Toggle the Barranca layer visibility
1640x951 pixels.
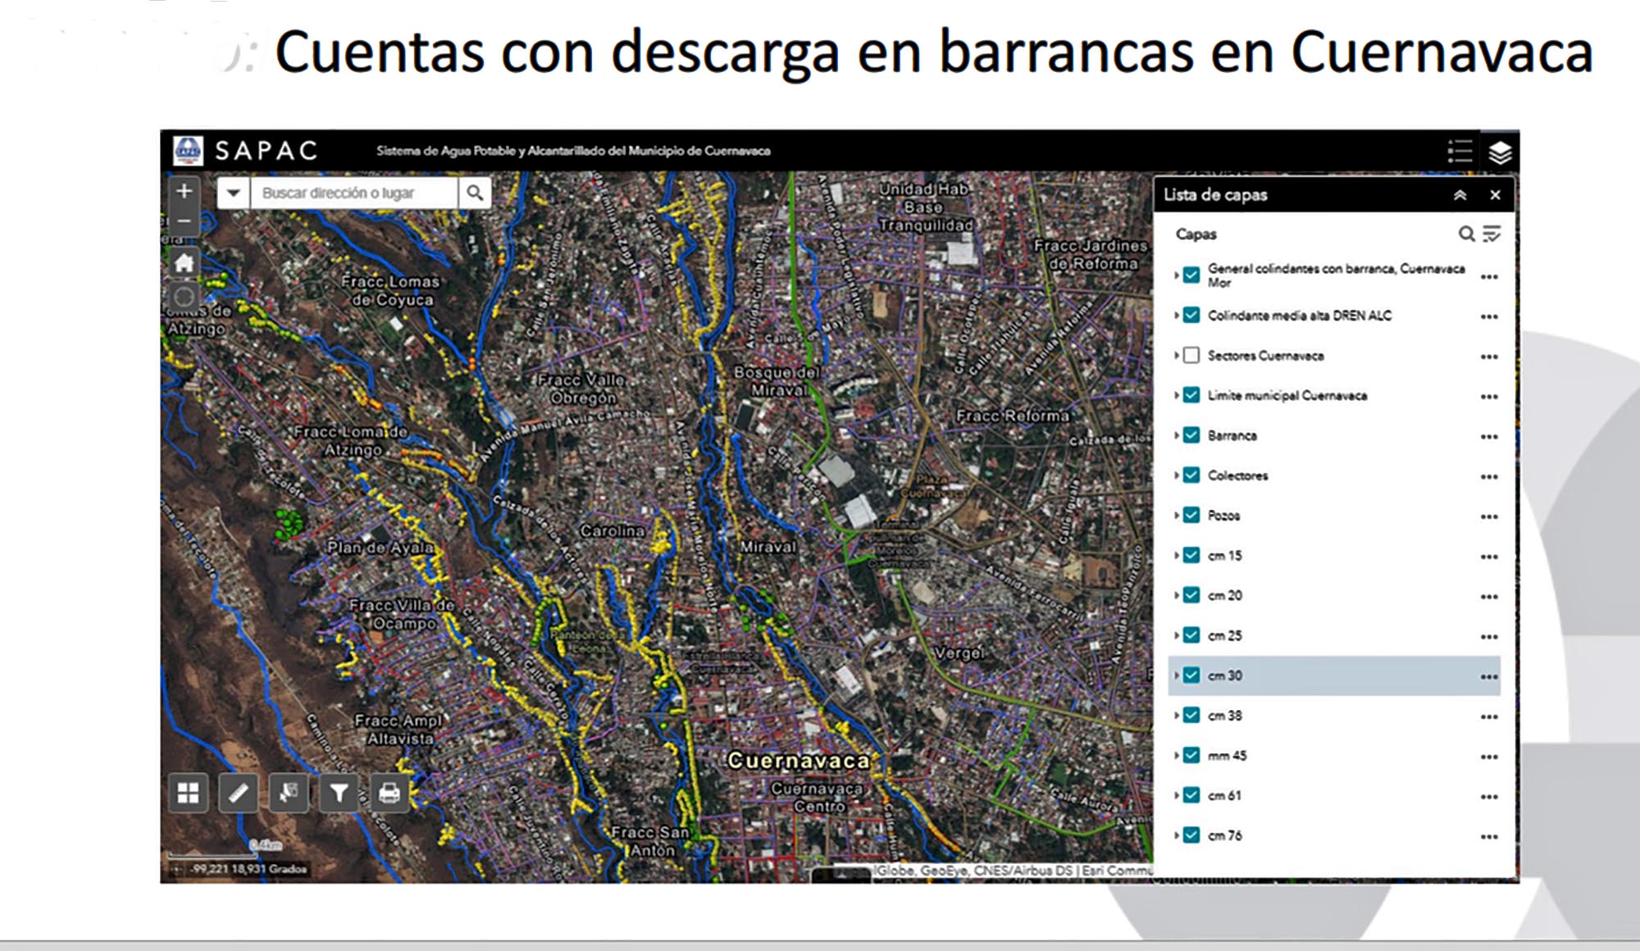coord(1191,435)
